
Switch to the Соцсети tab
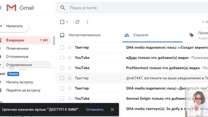[x=152, y=35]
